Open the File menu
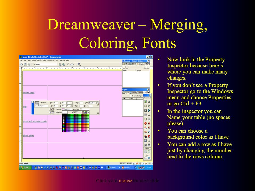This screenshot has width=255, height=191. click(21, 60)
